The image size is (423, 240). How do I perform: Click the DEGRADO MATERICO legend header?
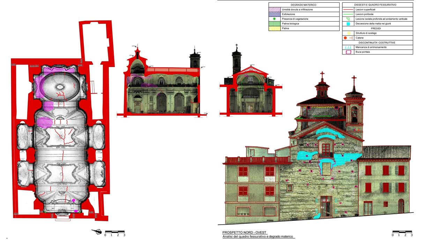[x=303, y=5]
